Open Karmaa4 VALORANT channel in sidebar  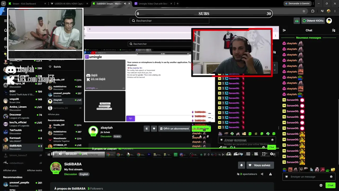(x=23, y=140)
